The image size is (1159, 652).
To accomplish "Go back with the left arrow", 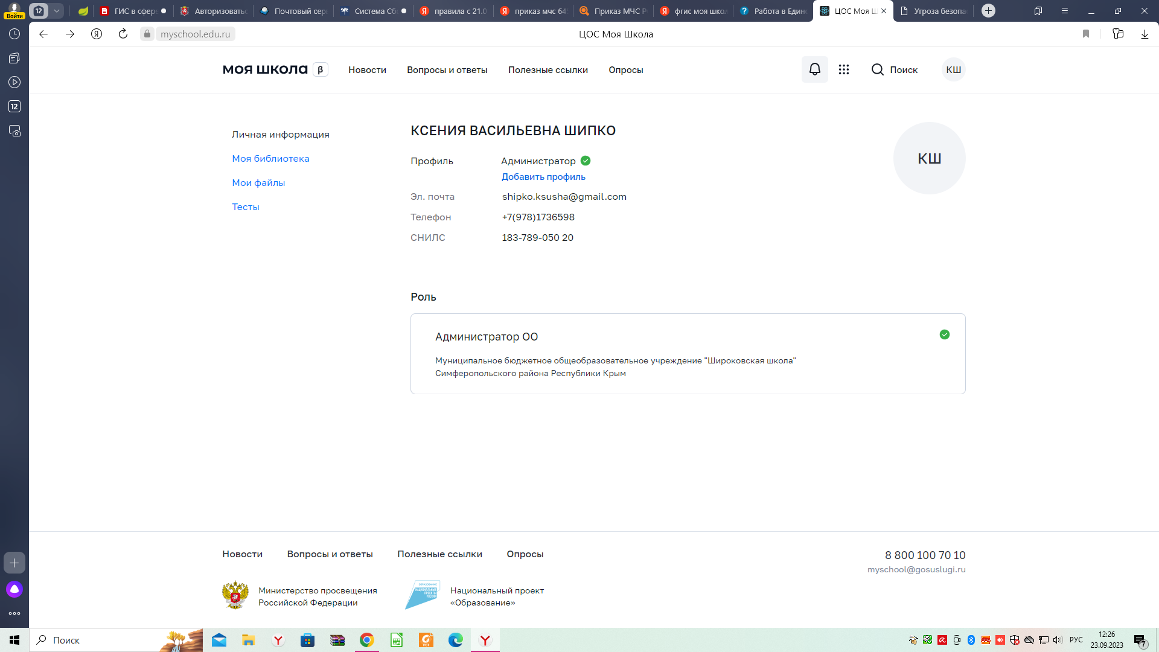I will coord(43,34).
